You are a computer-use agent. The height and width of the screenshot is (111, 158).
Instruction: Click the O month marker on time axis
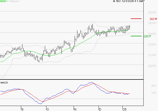click(48, 109)
